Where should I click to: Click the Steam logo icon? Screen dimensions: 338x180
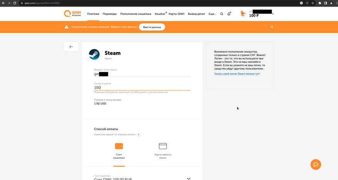94,54
